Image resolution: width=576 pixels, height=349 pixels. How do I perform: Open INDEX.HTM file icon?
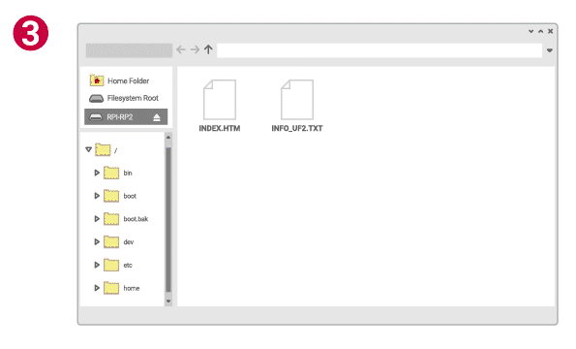click(x=220, y=100)
